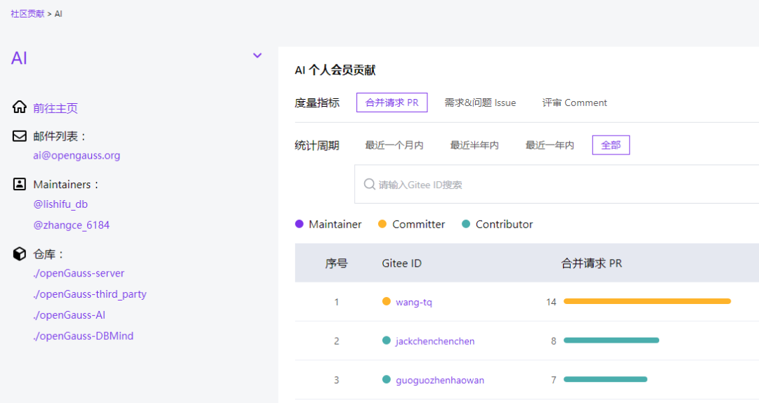Viewport: 759px width, 403px height.
Task: Click the envelope mailing list icon
Action: pos(20,136)
